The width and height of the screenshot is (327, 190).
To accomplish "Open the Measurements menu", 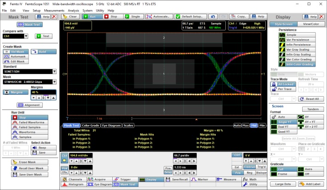I will (54, 10).
